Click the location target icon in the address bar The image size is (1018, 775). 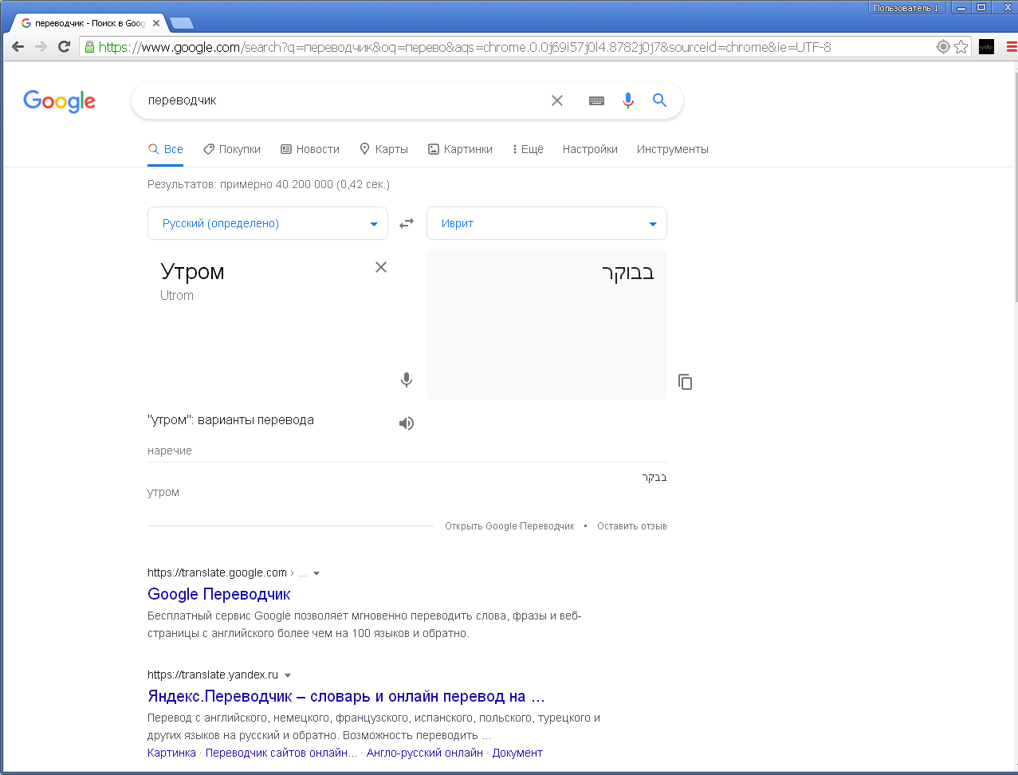(943, 47)
